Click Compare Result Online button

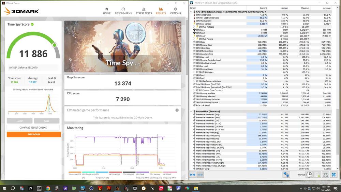[x=33, y=128]
